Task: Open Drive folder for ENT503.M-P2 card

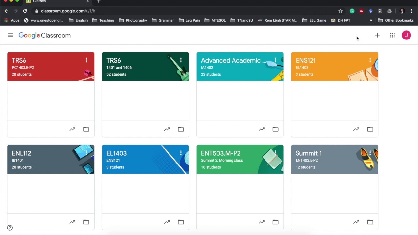Action: click(276, 222)
